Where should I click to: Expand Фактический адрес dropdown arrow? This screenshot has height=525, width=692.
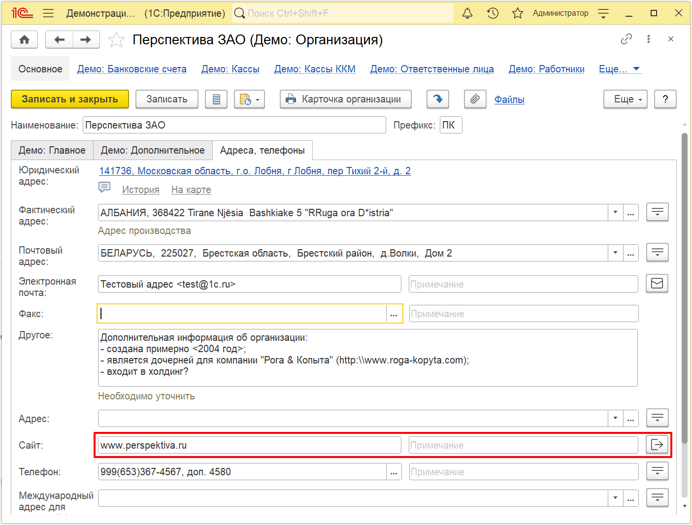616,213
